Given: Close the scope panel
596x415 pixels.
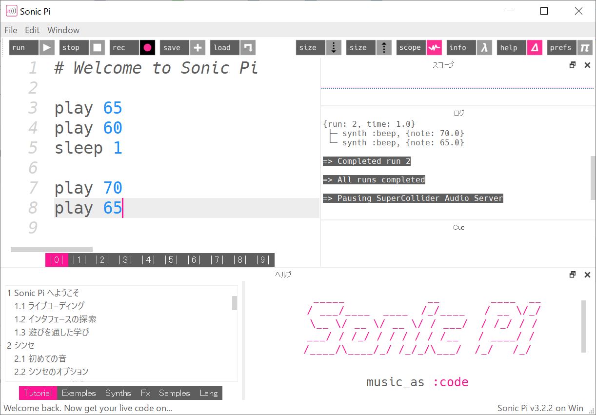Looking at the screenshot, I should pos(587,65).
